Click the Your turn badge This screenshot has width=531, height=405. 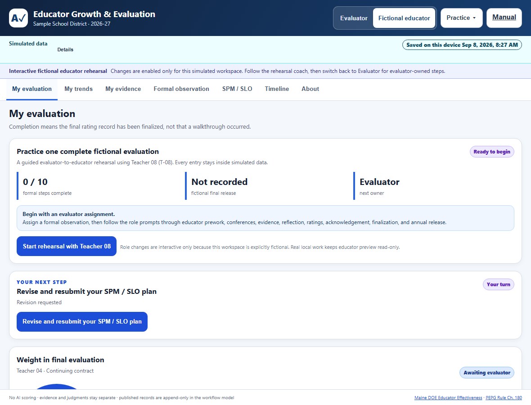point(498,284)
